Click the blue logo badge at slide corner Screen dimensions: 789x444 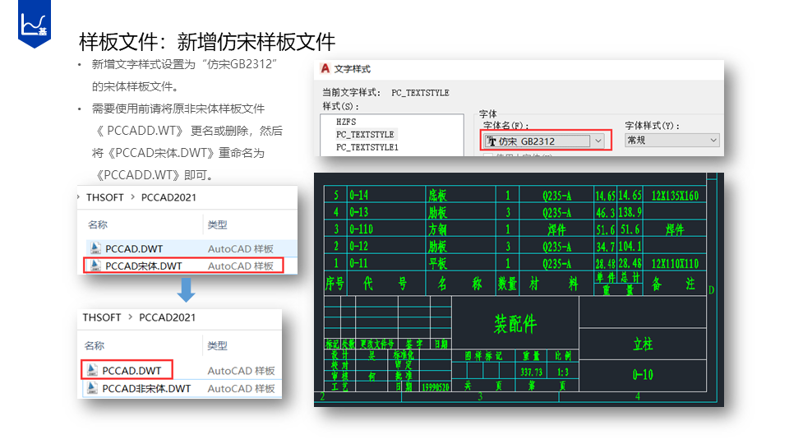(35, 24)
